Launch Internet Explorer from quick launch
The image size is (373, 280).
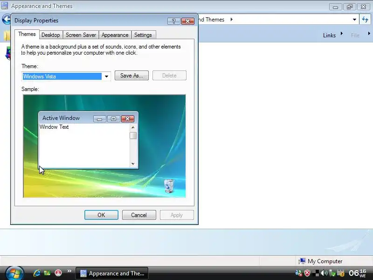[x=37, y=273]
